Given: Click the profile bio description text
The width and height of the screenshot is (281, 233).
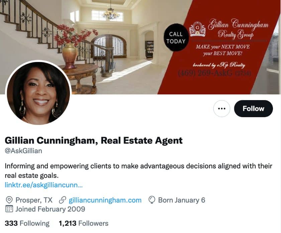Looking at the screenshot, I should [138, 171].
